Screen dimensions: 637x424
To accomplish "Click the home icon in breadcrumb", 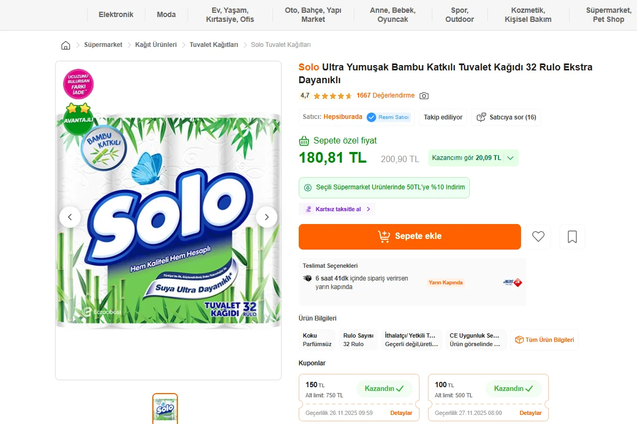I will pyautogui.click(x=66, y=45).
